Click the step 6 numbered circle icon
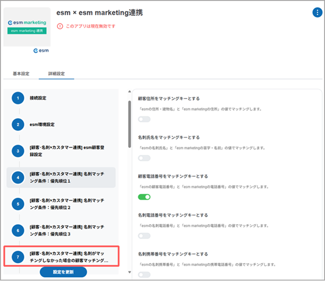Viewport: 325px width, 281px height. (18, 230)
